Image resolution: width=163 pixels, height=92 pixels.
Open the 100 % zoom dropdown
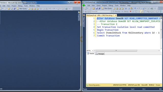93,51
